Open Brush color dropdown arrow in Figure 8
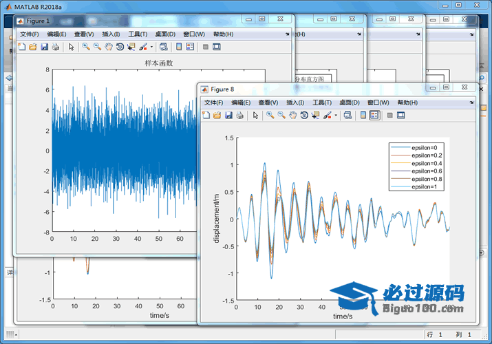 point(336,116)
